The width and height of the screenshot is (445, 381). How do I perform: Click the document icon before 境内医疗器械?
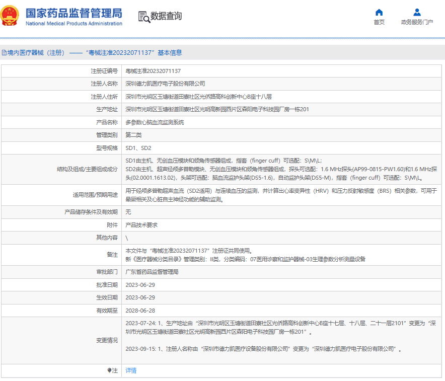tap(4, 53)
